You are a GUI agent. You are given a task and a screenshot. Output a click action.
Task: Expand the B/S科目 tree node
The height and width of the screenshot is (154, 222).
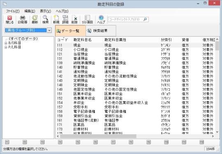coord(6,43)
